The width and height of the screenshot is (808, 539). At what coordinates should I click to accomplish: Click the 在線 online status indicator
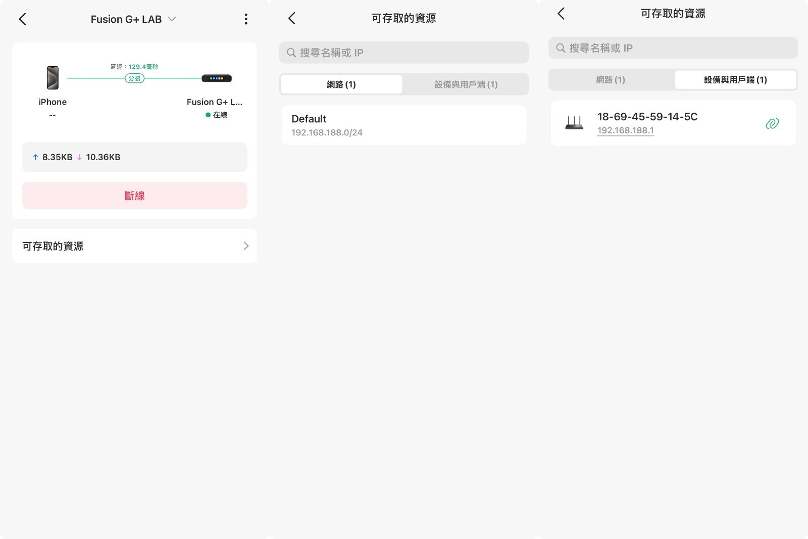tap(217, 115)
